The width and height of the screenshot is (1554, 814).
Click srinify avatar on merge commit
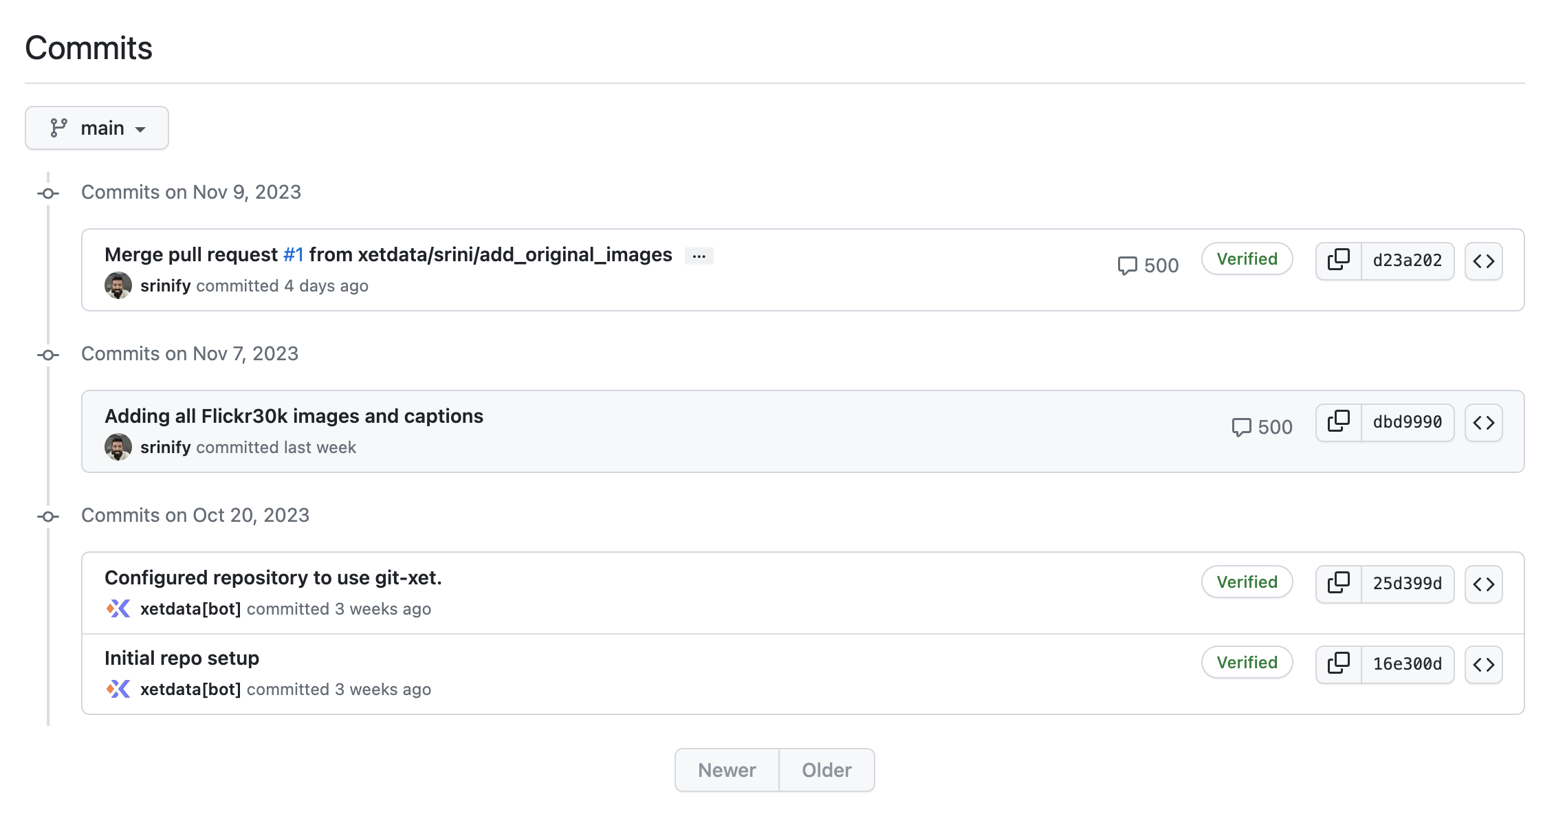118,285
